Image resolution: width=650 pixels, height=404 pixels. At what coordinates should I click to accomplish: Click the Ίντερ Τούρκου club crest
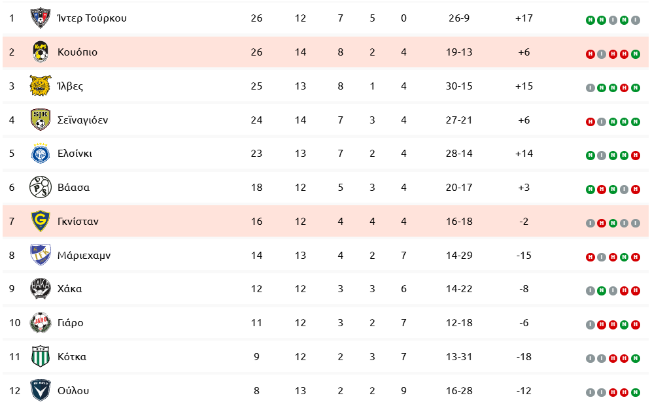41,18
